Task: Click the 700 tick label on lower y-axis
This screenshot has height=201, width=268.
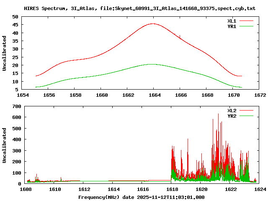Action: tap(17, 107)
